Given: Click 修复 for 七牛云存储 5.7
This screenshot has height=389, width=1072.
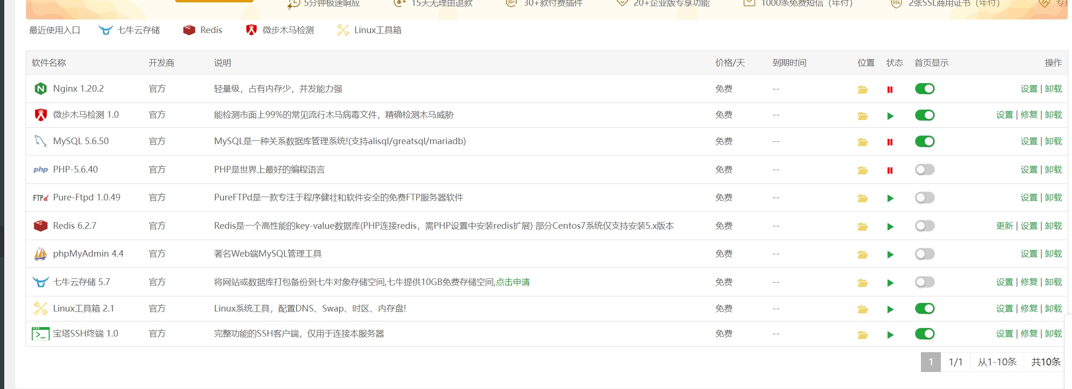Looking at the screenshot, I should (x=1029, y=282).
